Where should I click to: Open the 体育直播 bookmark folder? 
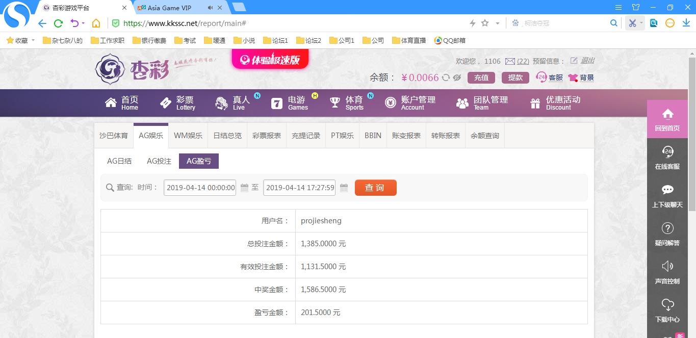[x=409, y=40]
